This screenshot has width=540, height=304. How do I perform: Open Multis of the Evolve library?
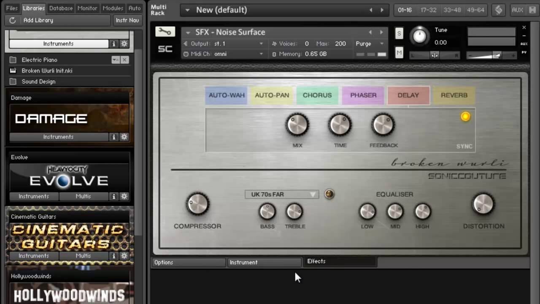tap(83, 196)
